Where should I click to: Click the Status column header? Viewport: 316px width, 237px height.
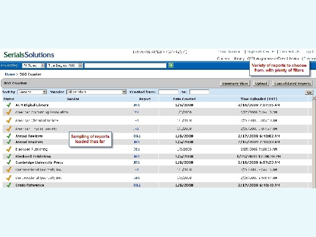9,99
